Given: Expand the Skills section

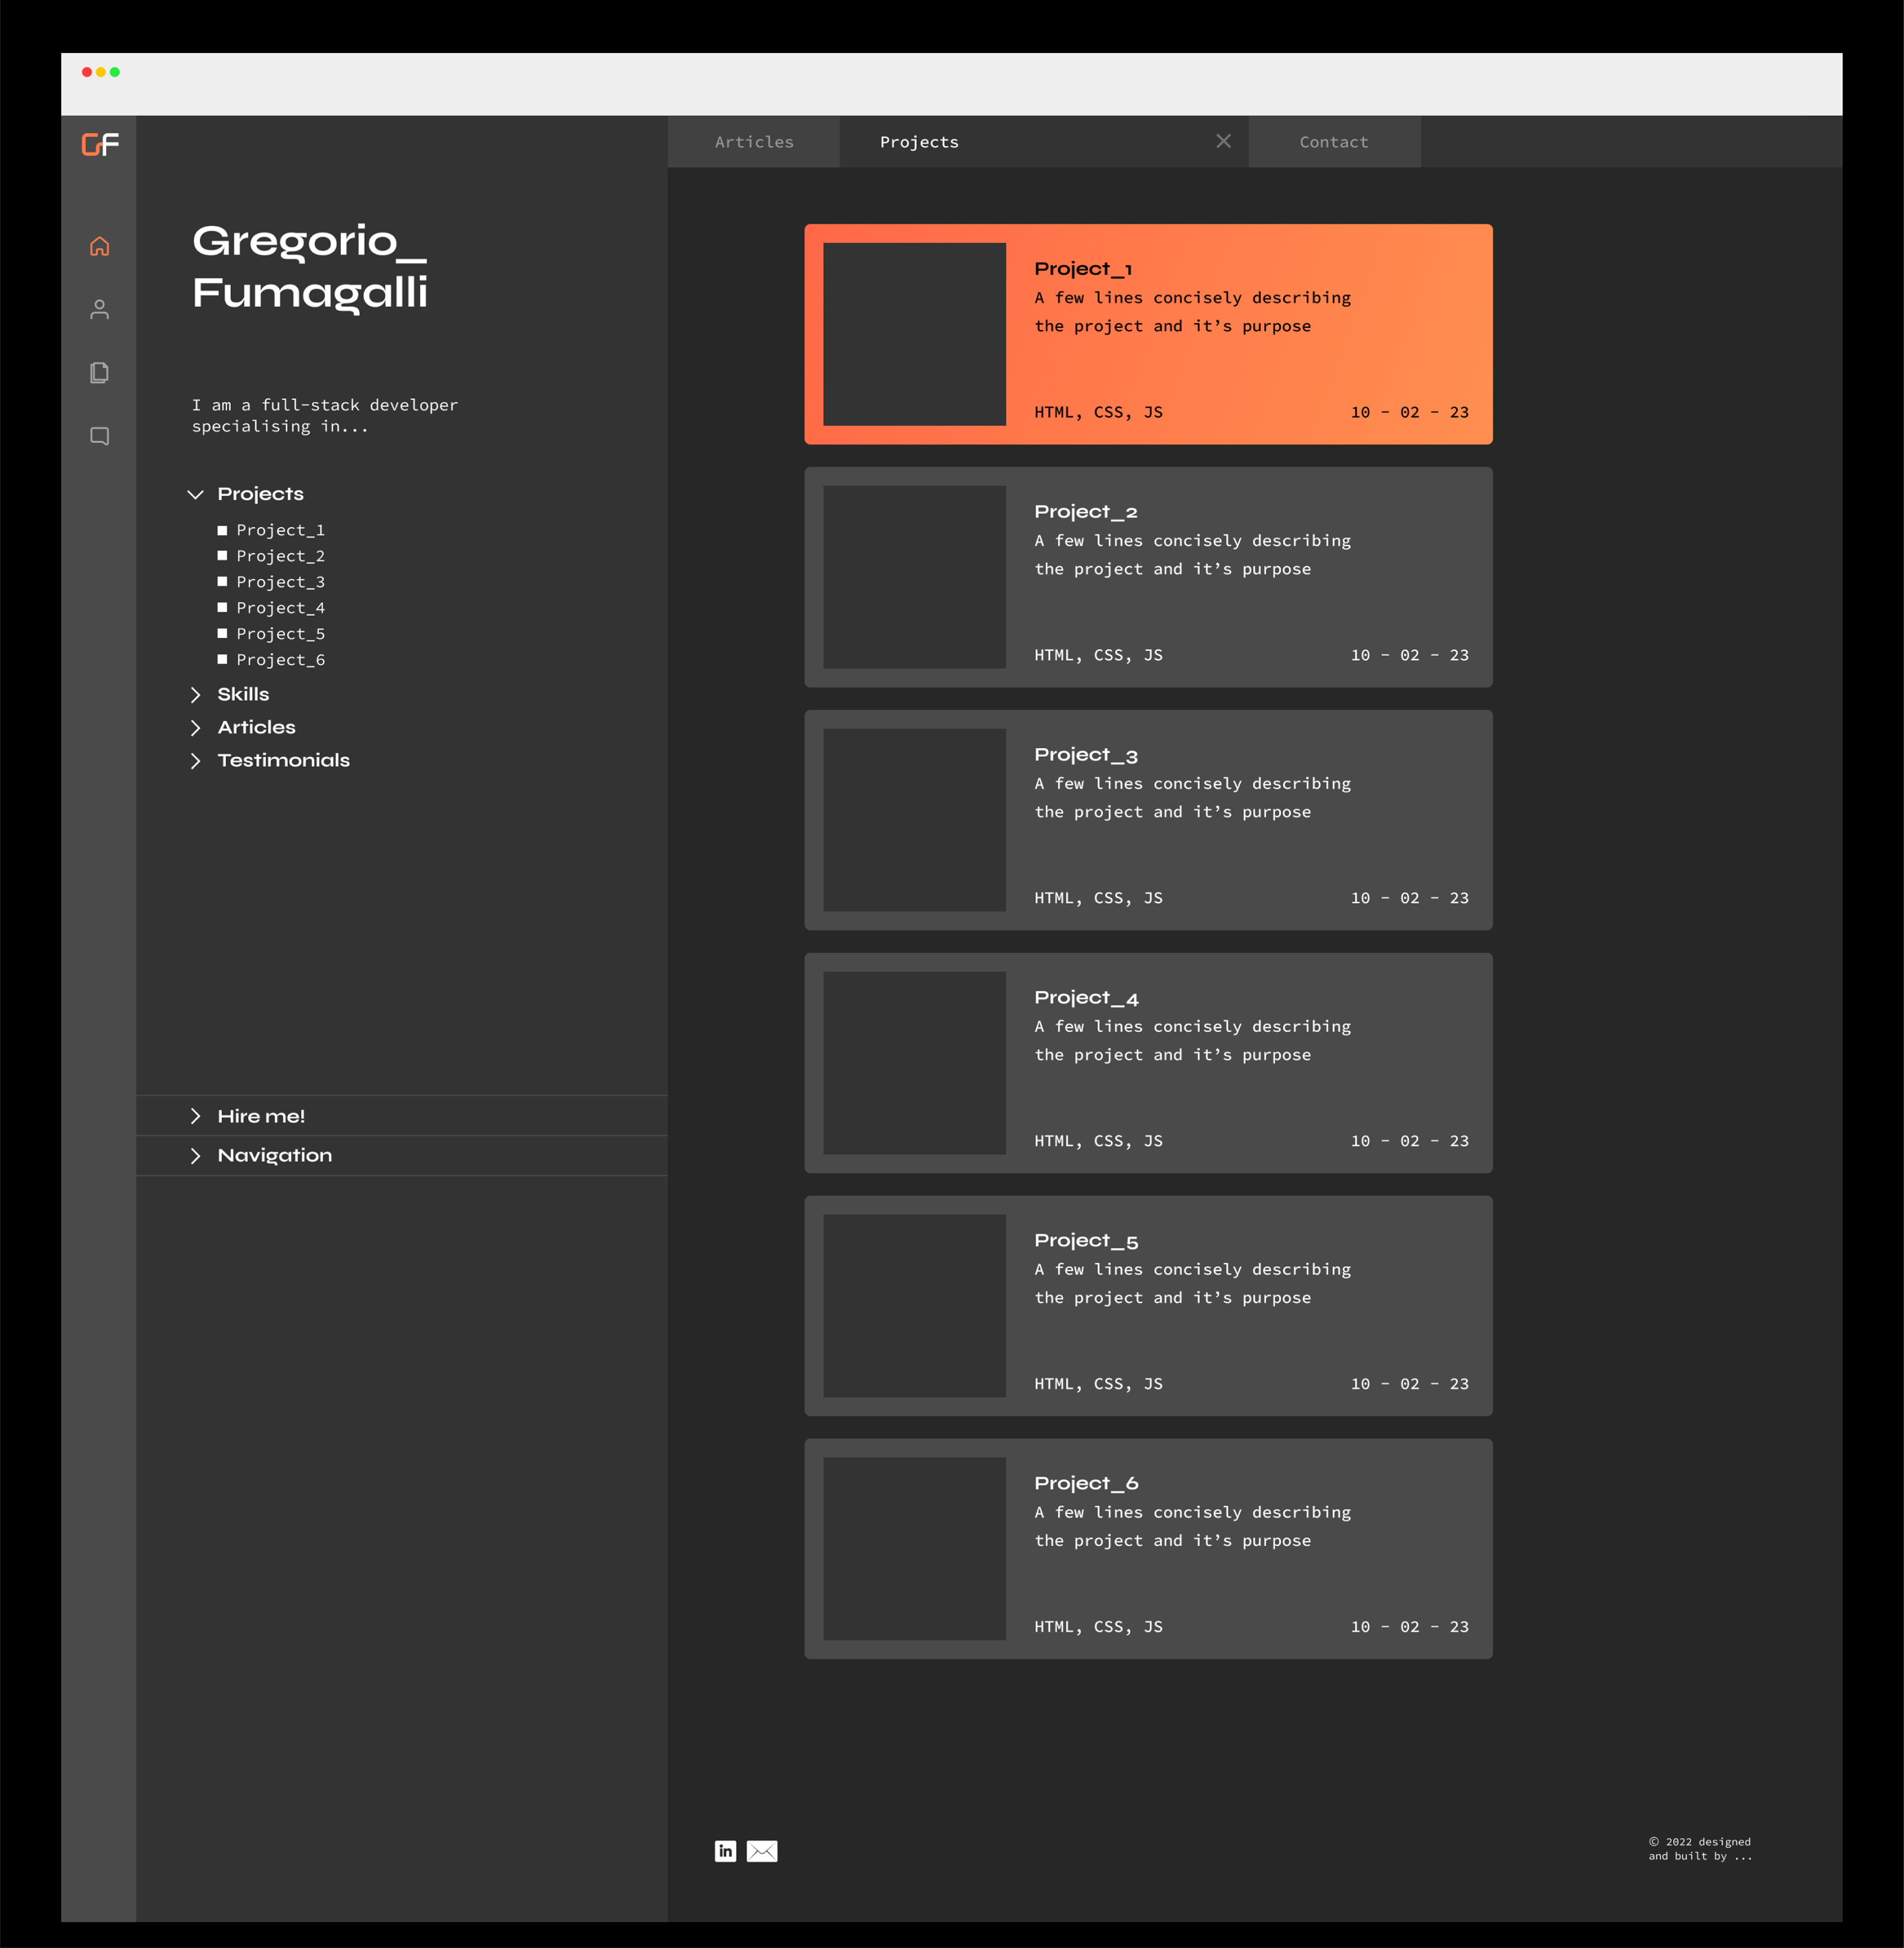Looking at the screenshot, I should click(196, 694).
